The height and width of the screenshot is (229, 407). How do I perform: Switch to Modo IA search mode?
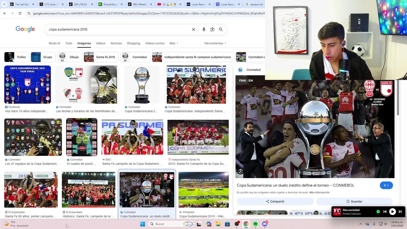click(54, 43)
